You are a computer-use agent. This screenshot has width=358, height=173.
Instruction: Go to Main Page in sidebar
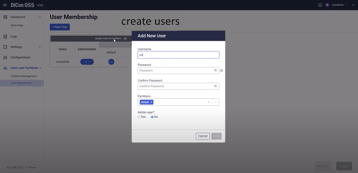click(x=17, y=25)
